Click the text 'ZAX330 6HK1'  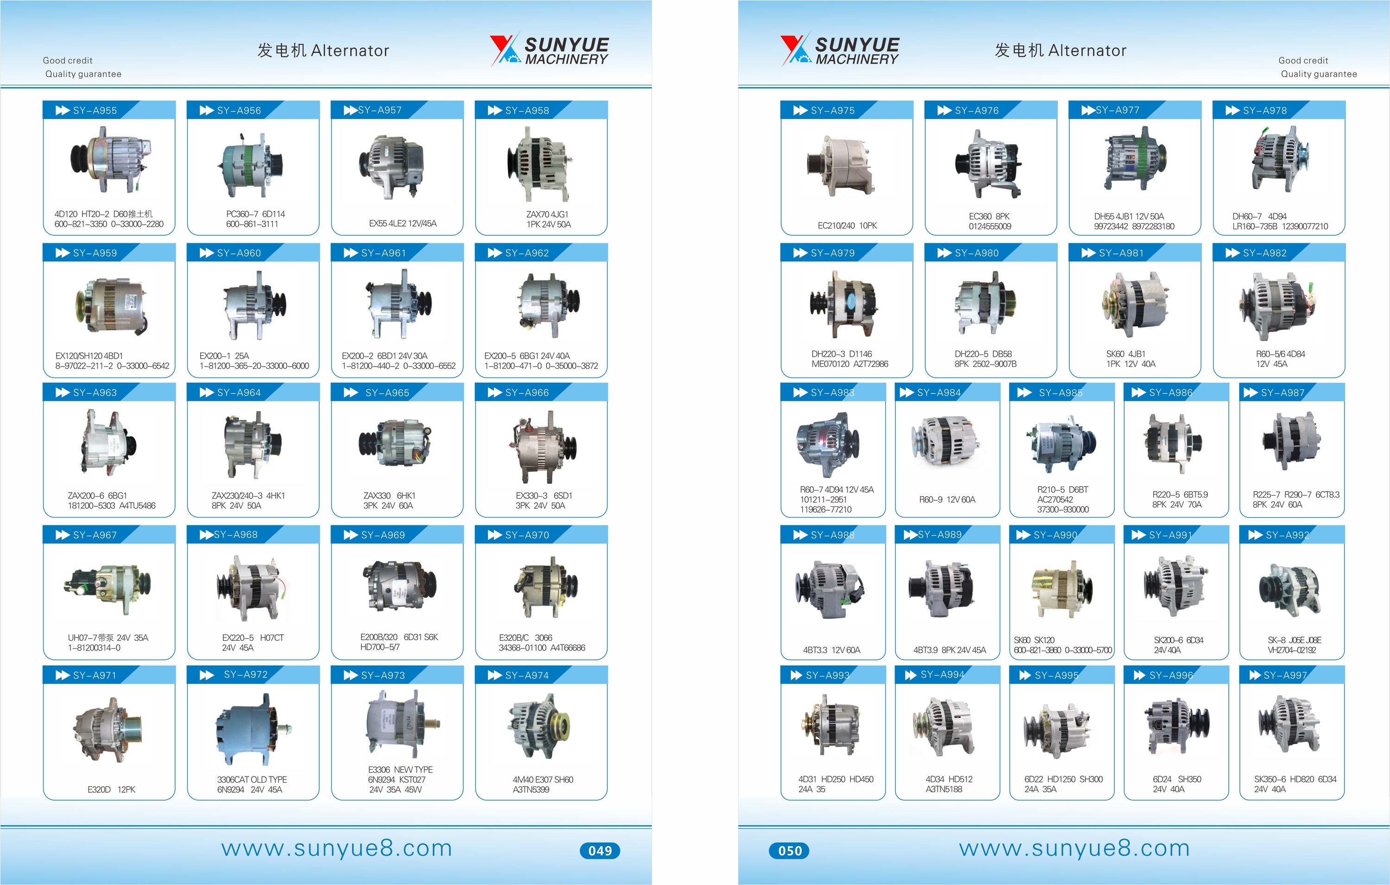tap(389, 496)
